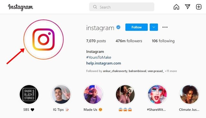Open the SBS story highlight
The height and width of the screenshot is (118, 206).
29,94
